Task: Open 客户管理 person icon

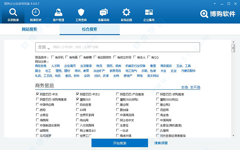Action: click(58, 12)
